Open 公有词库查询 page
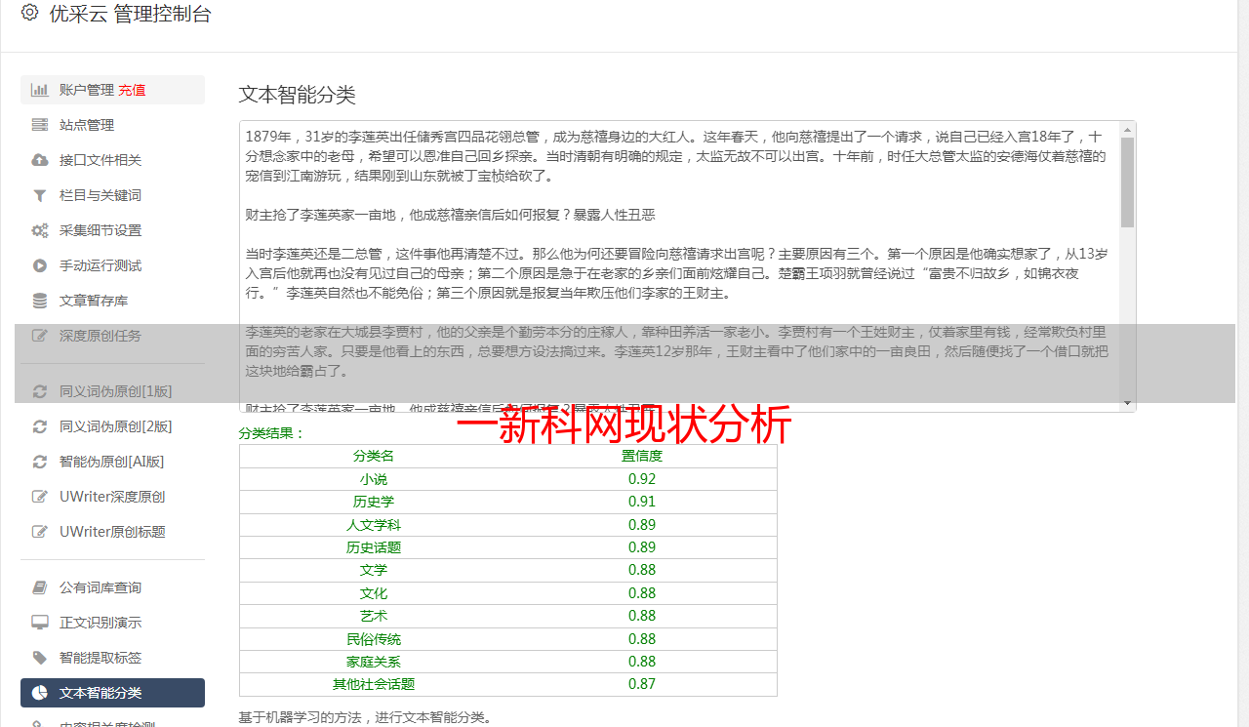 click(112, 587)
